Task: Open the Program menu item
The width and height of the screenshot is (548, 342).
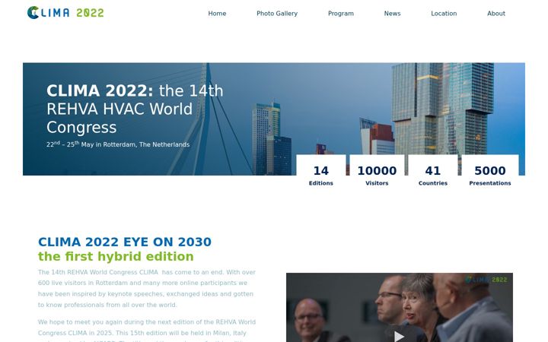Action: (x=341, y=14)
